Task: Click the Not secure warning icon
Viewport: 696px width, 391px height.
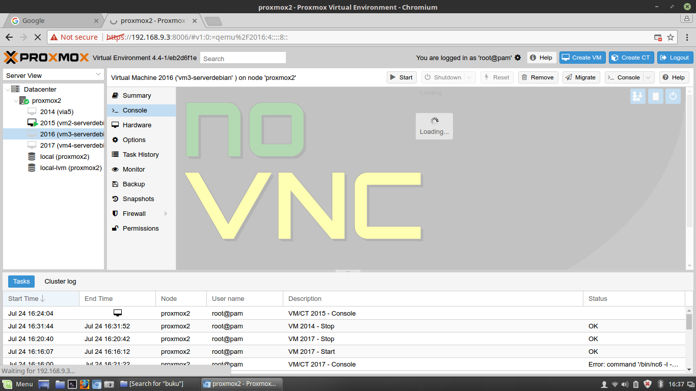Action: [54, 37]
